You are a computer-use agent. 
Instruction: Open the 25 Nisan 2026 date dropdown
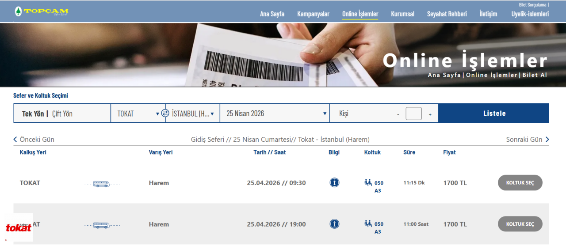click(275, 114)
